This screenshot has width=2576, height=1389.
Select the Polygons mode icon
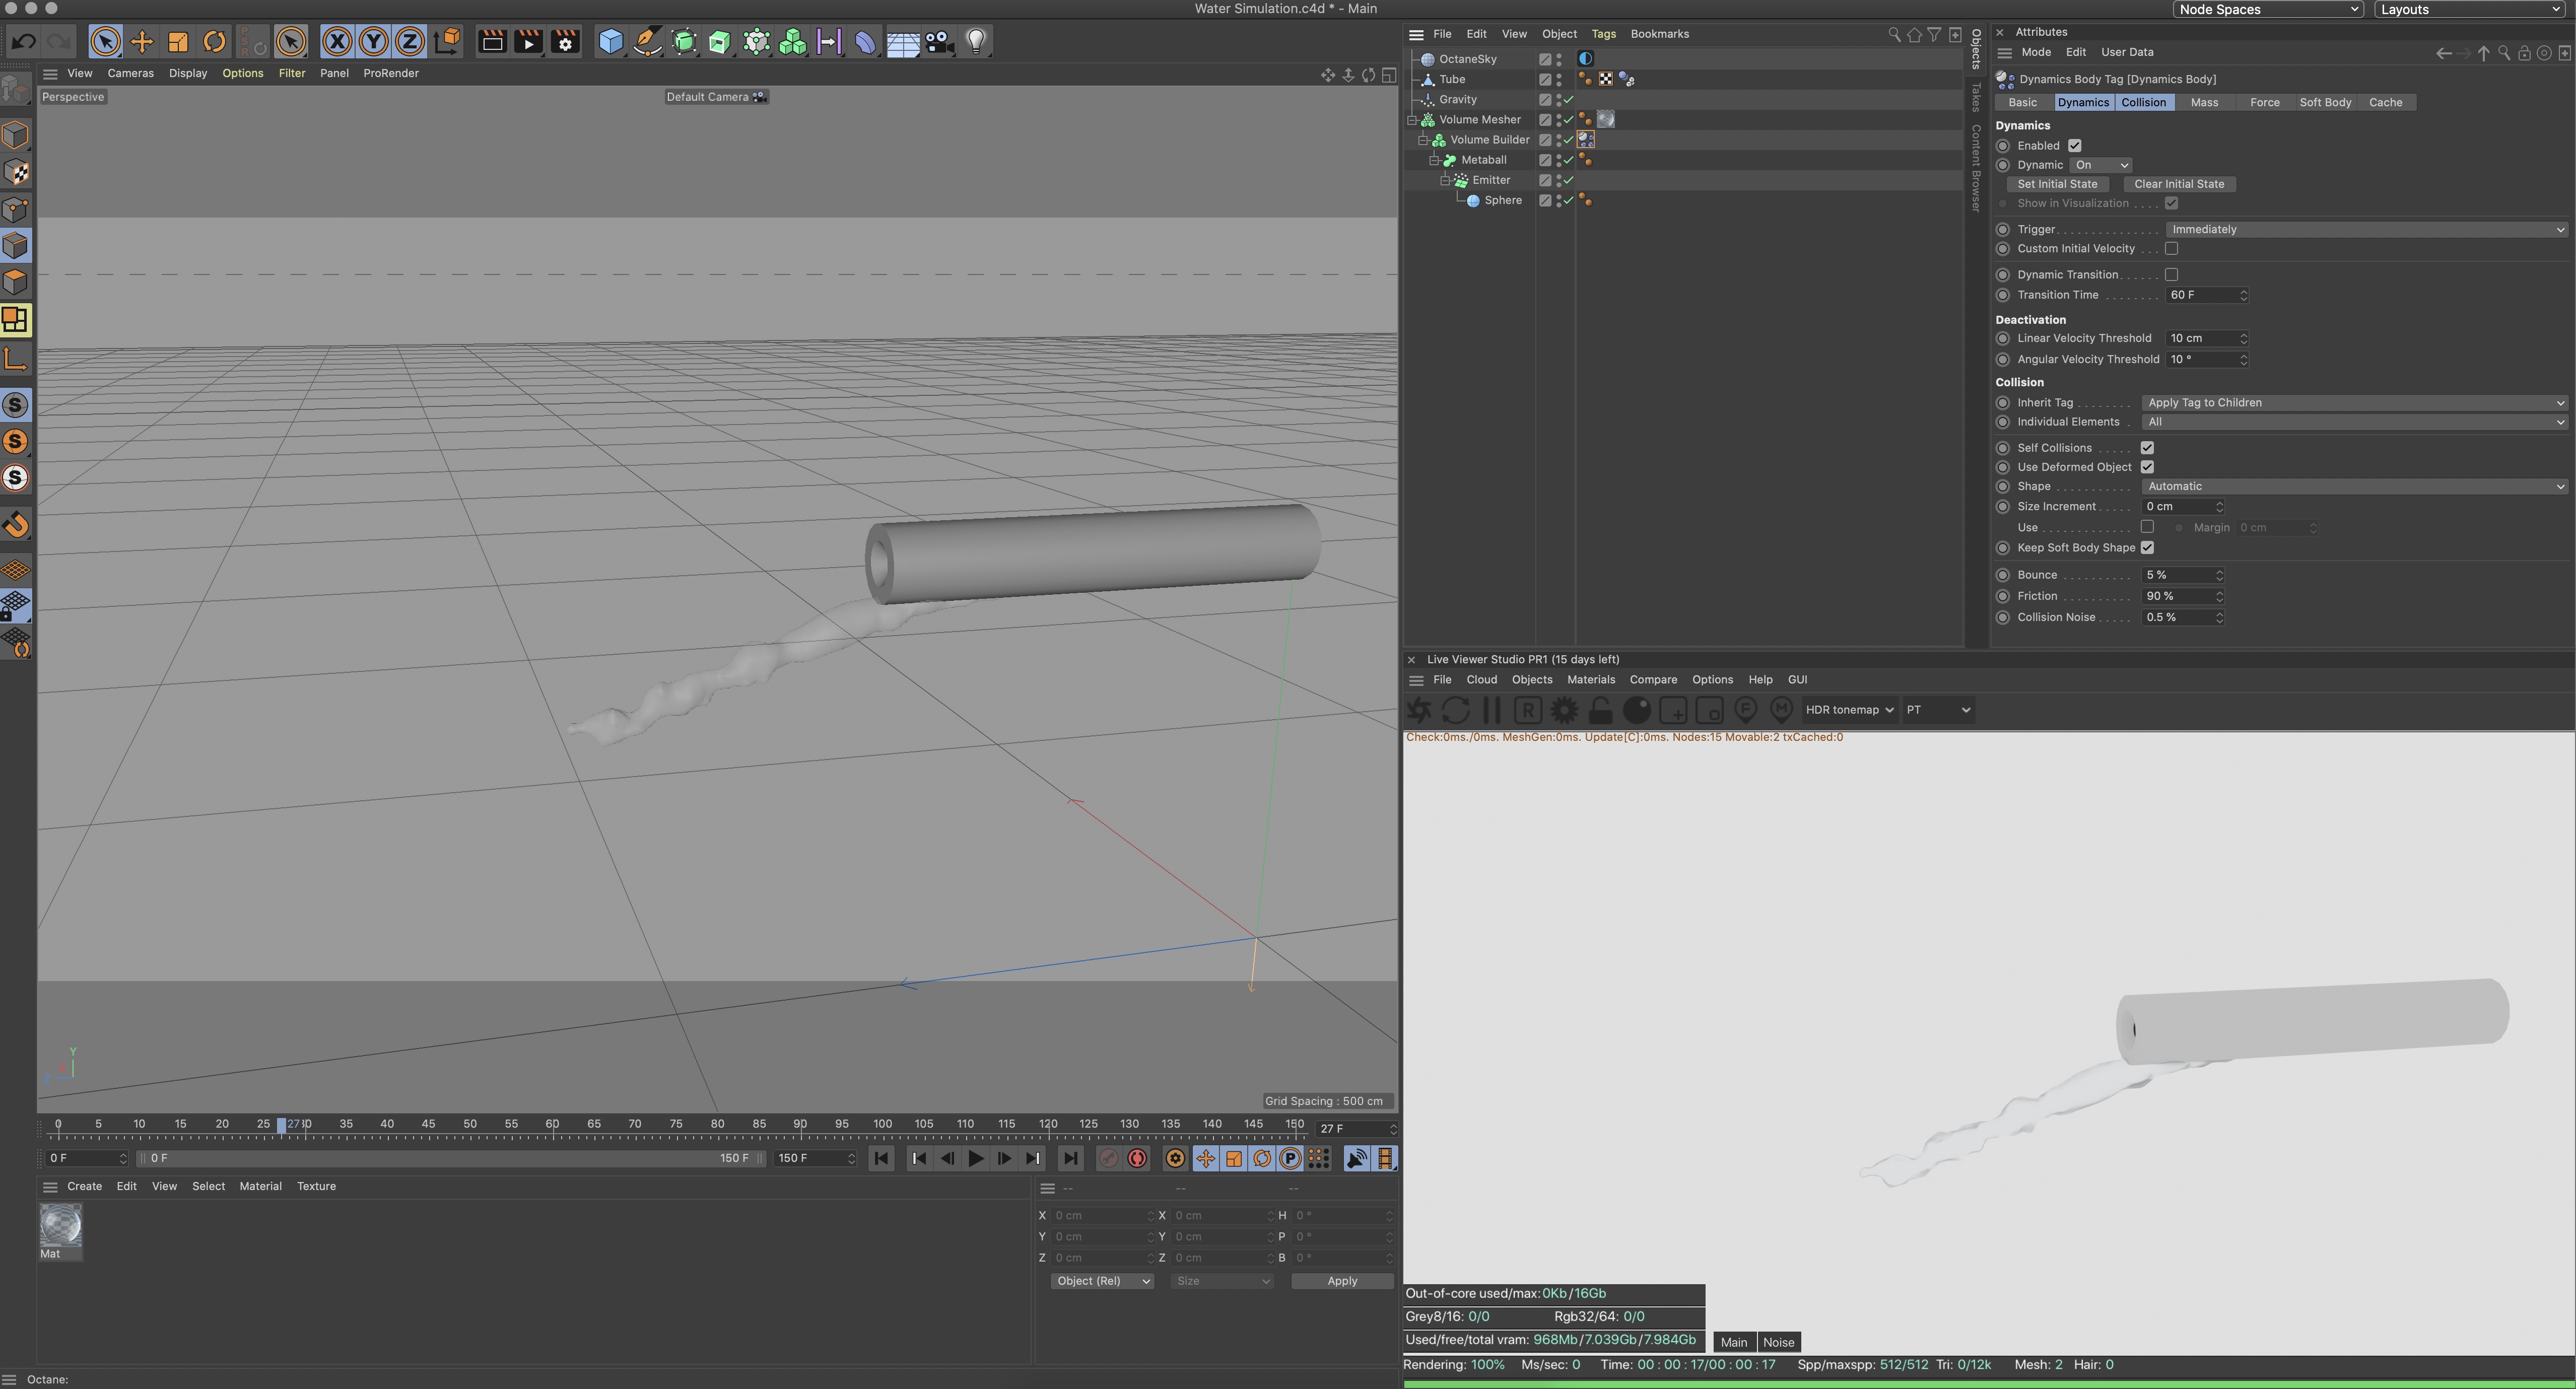tap(16, 282)
